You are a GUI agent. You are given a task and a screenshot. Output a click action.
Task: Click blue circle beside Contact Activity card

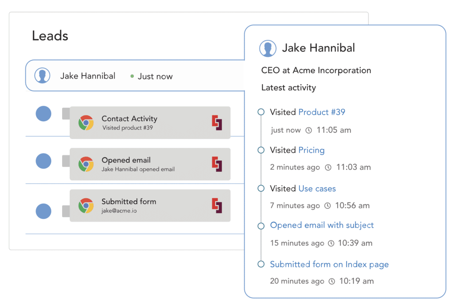point(43,114)
